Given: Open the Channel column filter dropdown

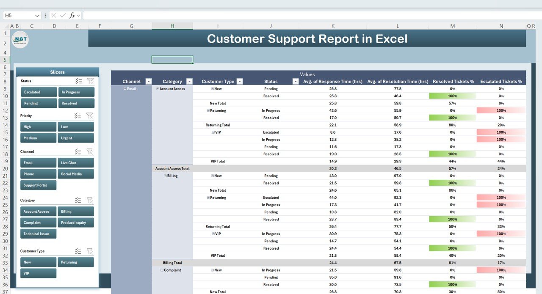Looking at the screenshot, I should click(x=148, y=82).
